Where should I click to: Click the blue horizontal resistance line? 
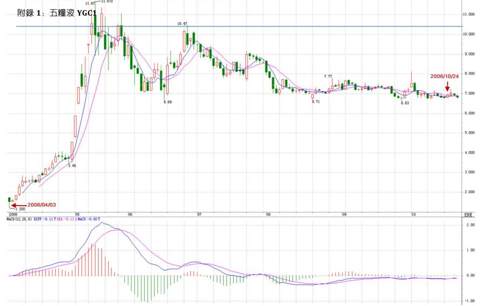tap(239, 26)
